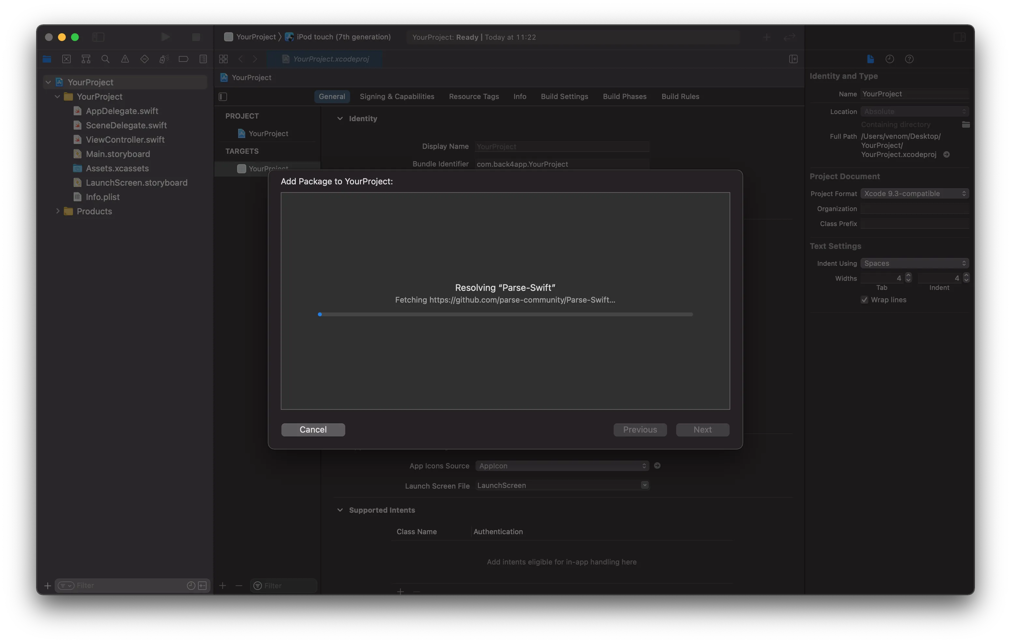
Task: Cancel the Add Package dialog
Action: [313, 429]
